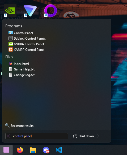Expand the Shut down options arrow
Viewport: 127px width, 155px height.
tap(98, 136)
